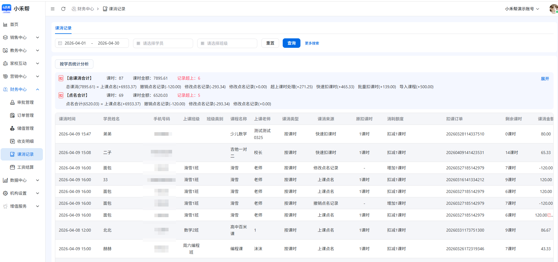Open the 请选择学员 student selector
Screen dimensions: 558x262
163,43
